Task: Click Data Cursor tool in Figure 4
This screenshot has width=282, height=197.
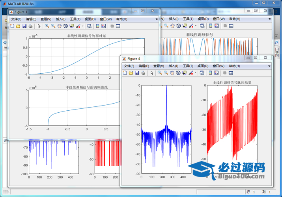Action: click(x=185, y=73)
